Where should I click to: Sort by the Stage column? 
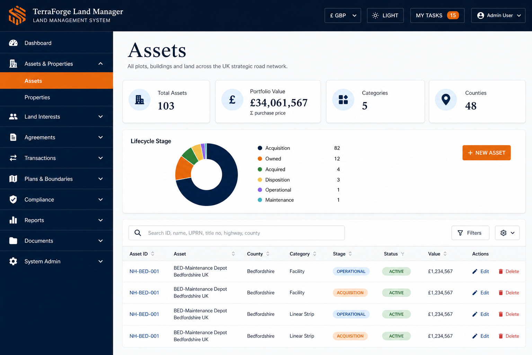point(350,254)
